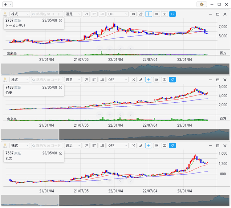Toggle crosshair cursor in 伯東 chart toolbar
231x208 pixels.
coord(149,80)
